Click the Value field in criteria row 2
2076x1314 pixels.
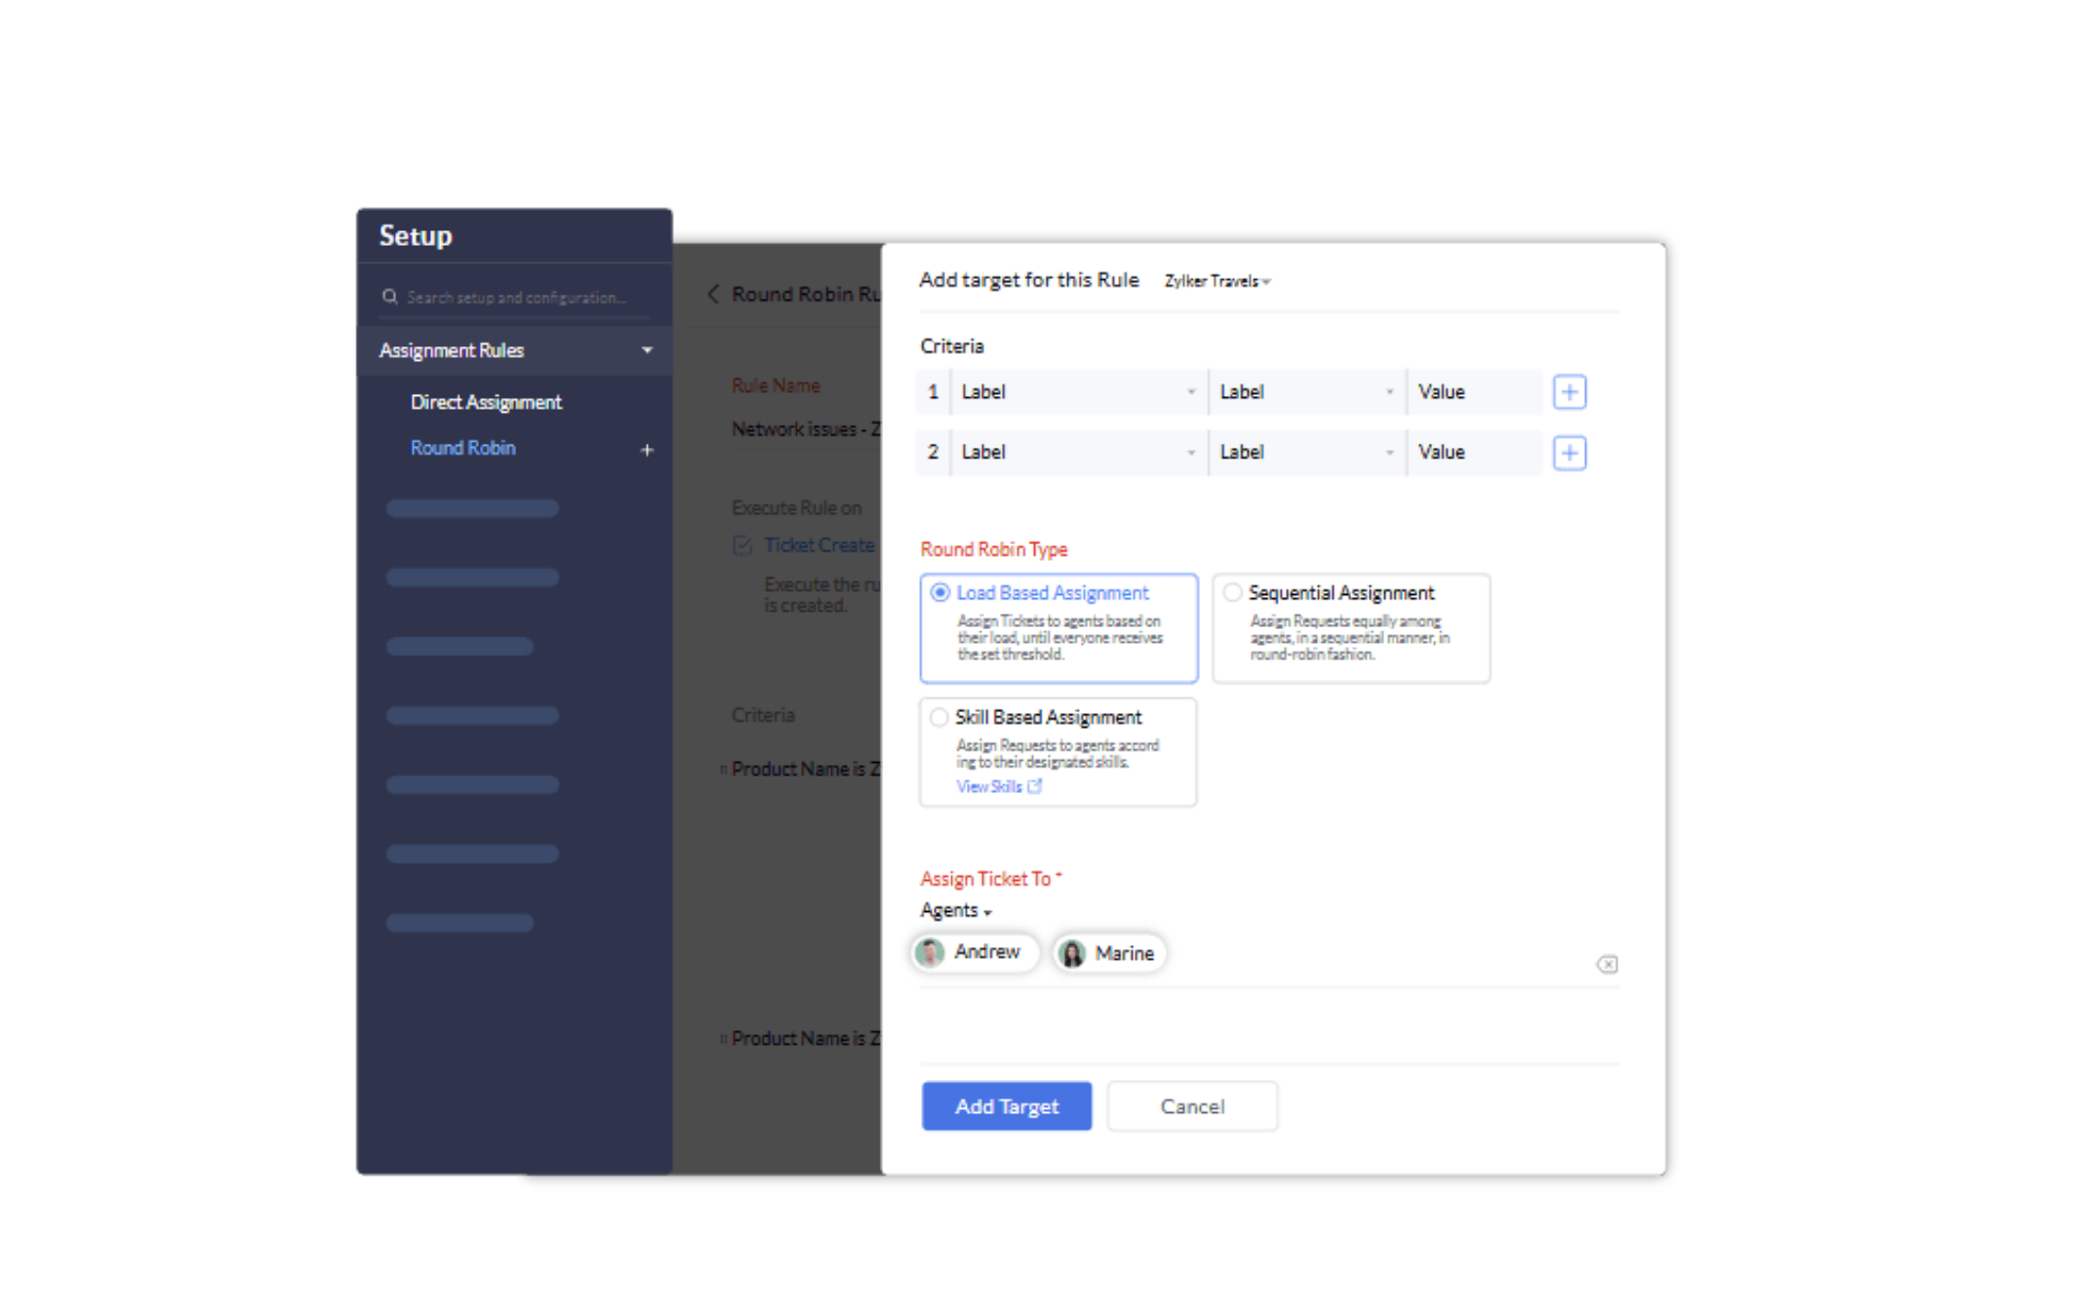(x=1473, y=453)
